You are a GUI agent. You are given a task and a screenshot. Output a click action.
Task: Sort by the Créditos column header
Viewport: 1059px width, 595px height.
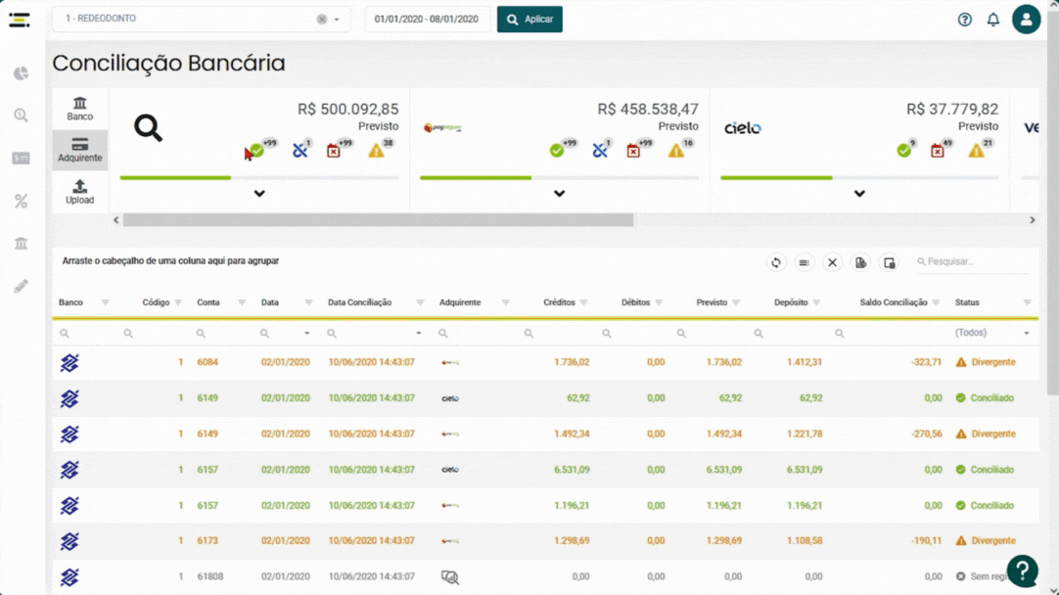(559, 302)
